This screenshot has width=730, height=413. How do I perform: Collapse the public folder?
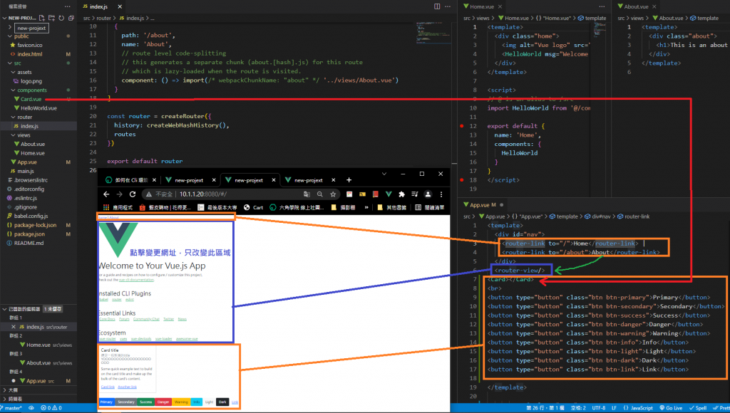(10, 36)
